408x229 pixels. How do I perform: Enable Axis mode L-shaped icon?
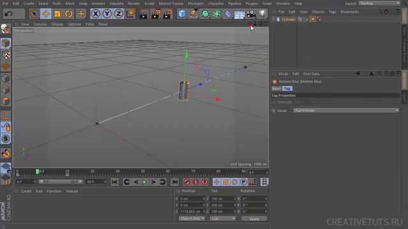pyautogui.click(x=6, y=116)
